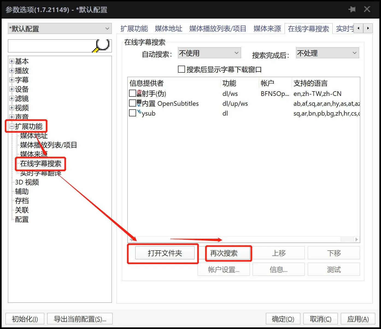This screenshot has height=329, width=381.
Task: Click the 初始化(I) button
Action: (x=25, y=319)
